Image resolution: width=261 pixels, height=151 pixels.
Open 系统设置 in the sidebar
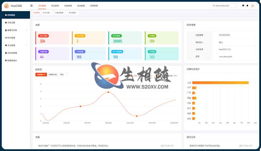(x=16, y=23)
